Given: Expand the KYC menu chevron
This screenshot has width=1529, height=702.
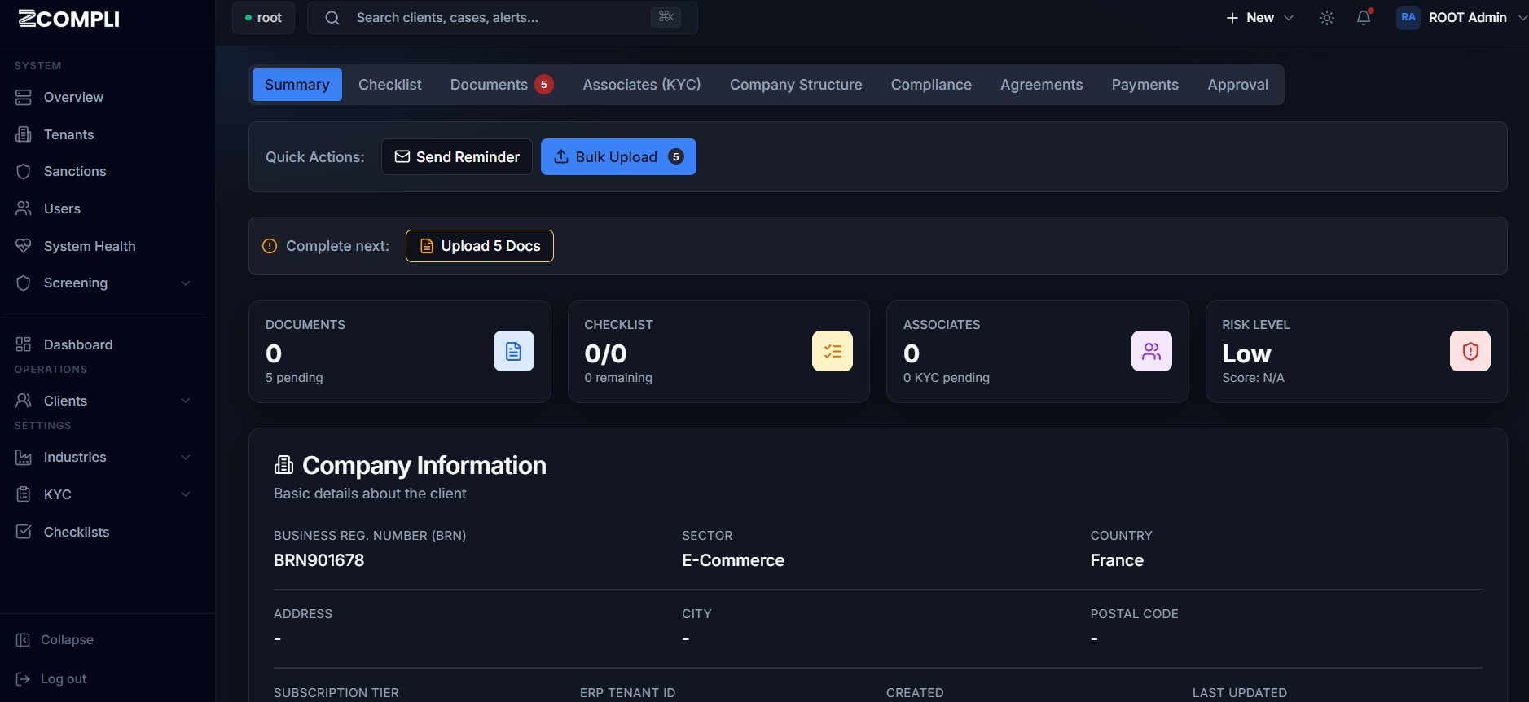Looking at the screenshot, I should point(186,494).
